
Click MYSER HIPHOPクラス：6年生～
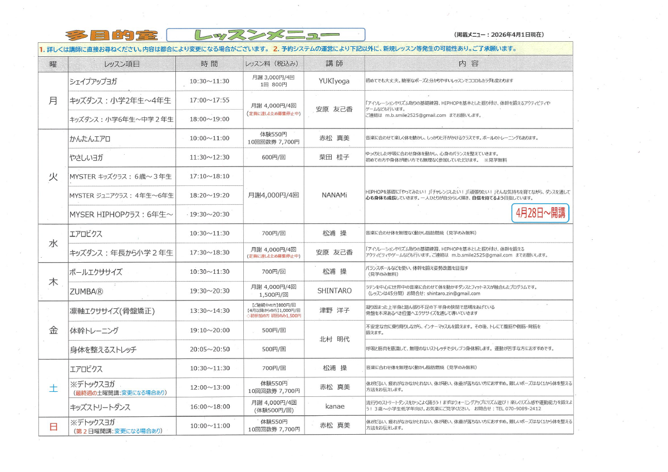(x=121, y=214)
